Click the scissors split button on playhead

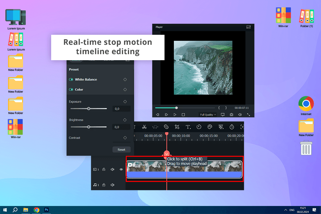167,154
